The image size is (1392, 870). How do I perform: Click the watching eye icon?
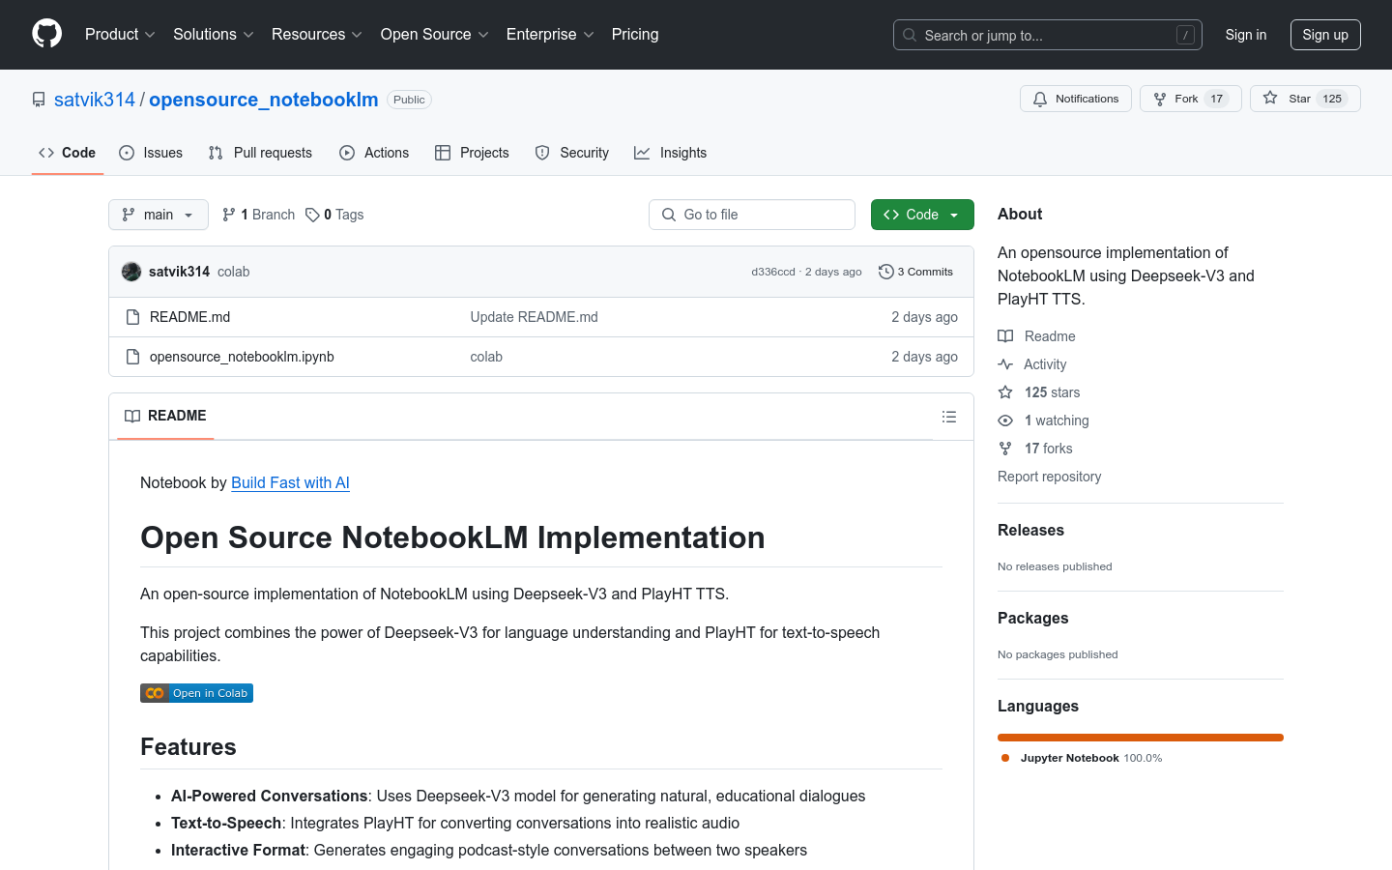tap(1005, 420)
